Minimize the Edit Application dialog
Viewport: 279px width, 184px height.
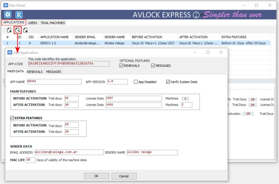click(x=195, y=52)
